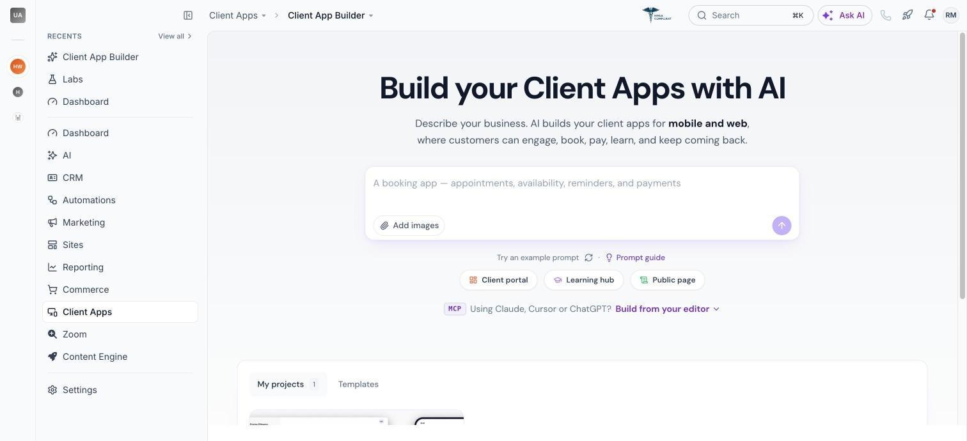The image size is (967, 441).
Task: Click Add images button
Action: pyautogui.click(x=409, y=226)
